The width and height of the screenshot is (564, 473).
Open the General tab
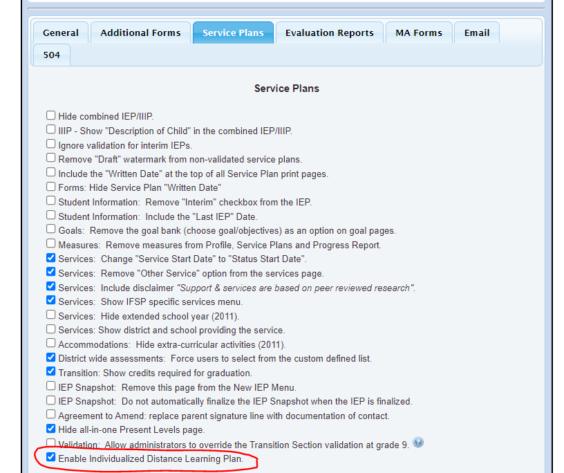click(x=60, y=33)
